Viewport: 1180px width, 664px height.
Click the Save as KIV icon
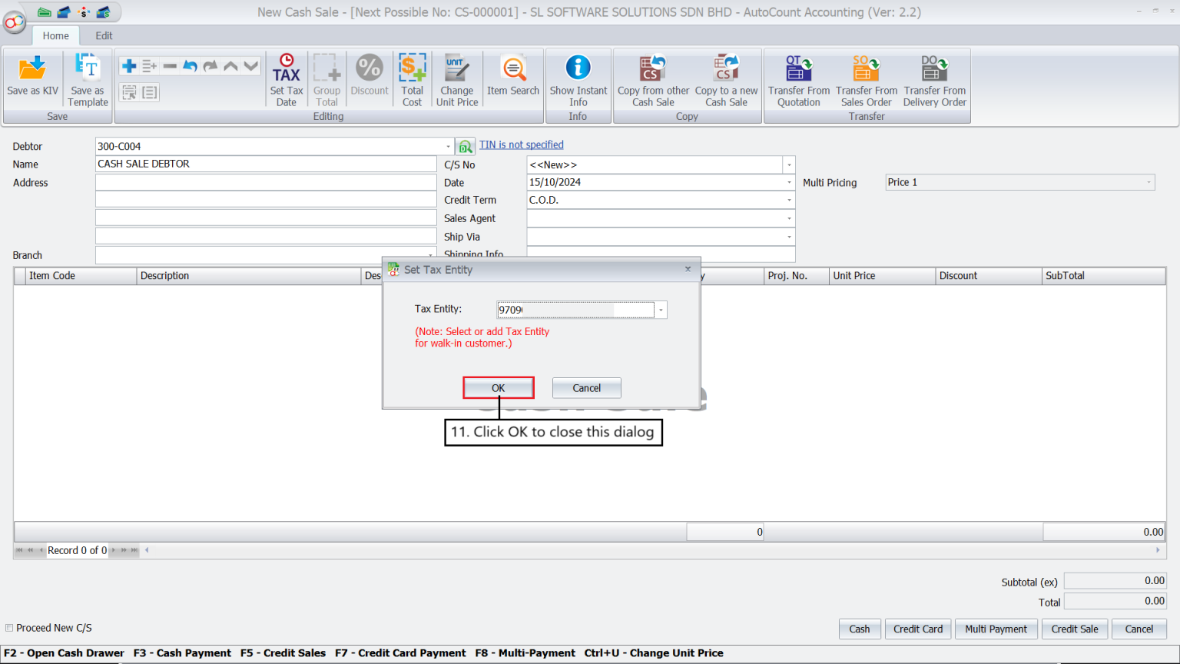click(32, 76)
